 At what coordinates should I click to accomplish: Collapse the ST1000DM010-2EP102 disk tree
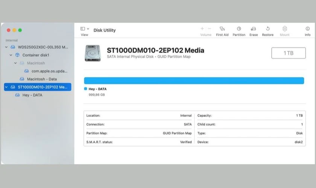point(6,87)
